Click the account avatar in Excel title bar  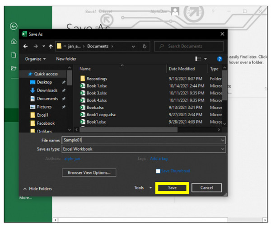click(175, 11)
